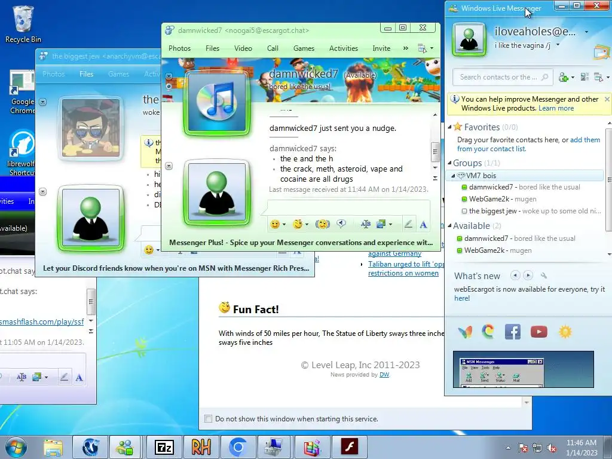Collapse the Favorites section
This screenshot has width=612, height=459.
[449, 127]
